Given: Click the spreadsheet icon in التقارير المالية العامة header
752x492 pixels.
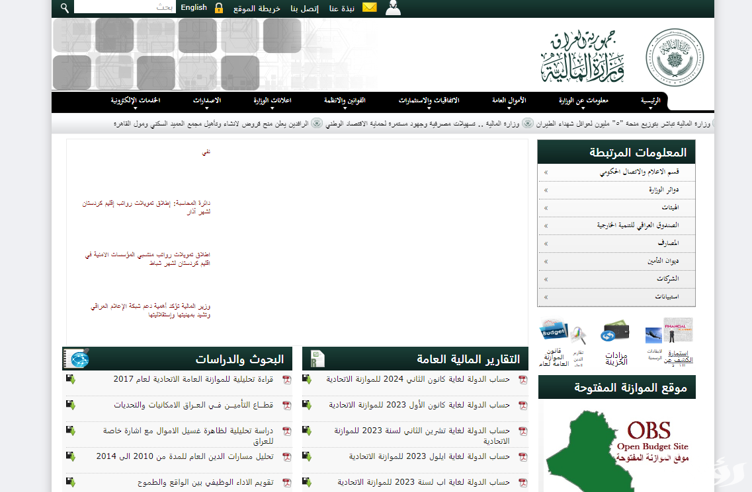Looking at the screenshot, I should 317,359.
